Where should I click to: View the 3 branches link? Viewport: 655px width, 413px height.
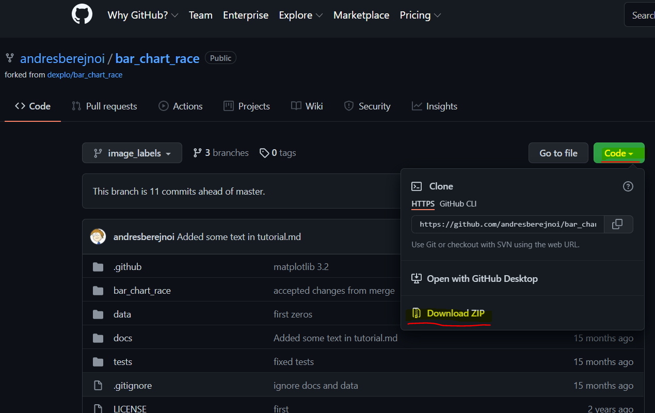220,153
